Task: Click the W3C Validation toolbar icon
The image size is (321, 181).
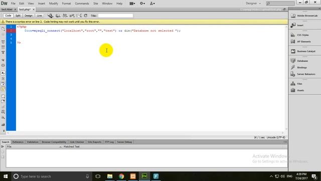Action: tap(72, 16)
